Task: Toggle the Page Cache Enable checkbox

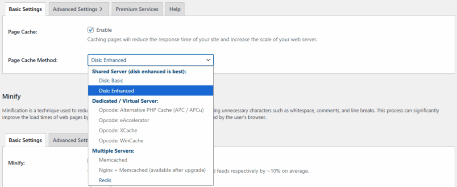Action: tap(91, 30)
